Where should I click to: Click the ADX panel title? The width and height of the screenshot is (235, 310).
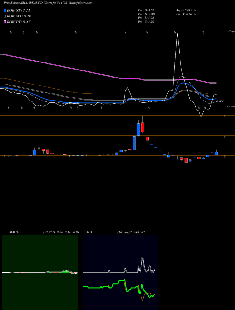[89, 232]
